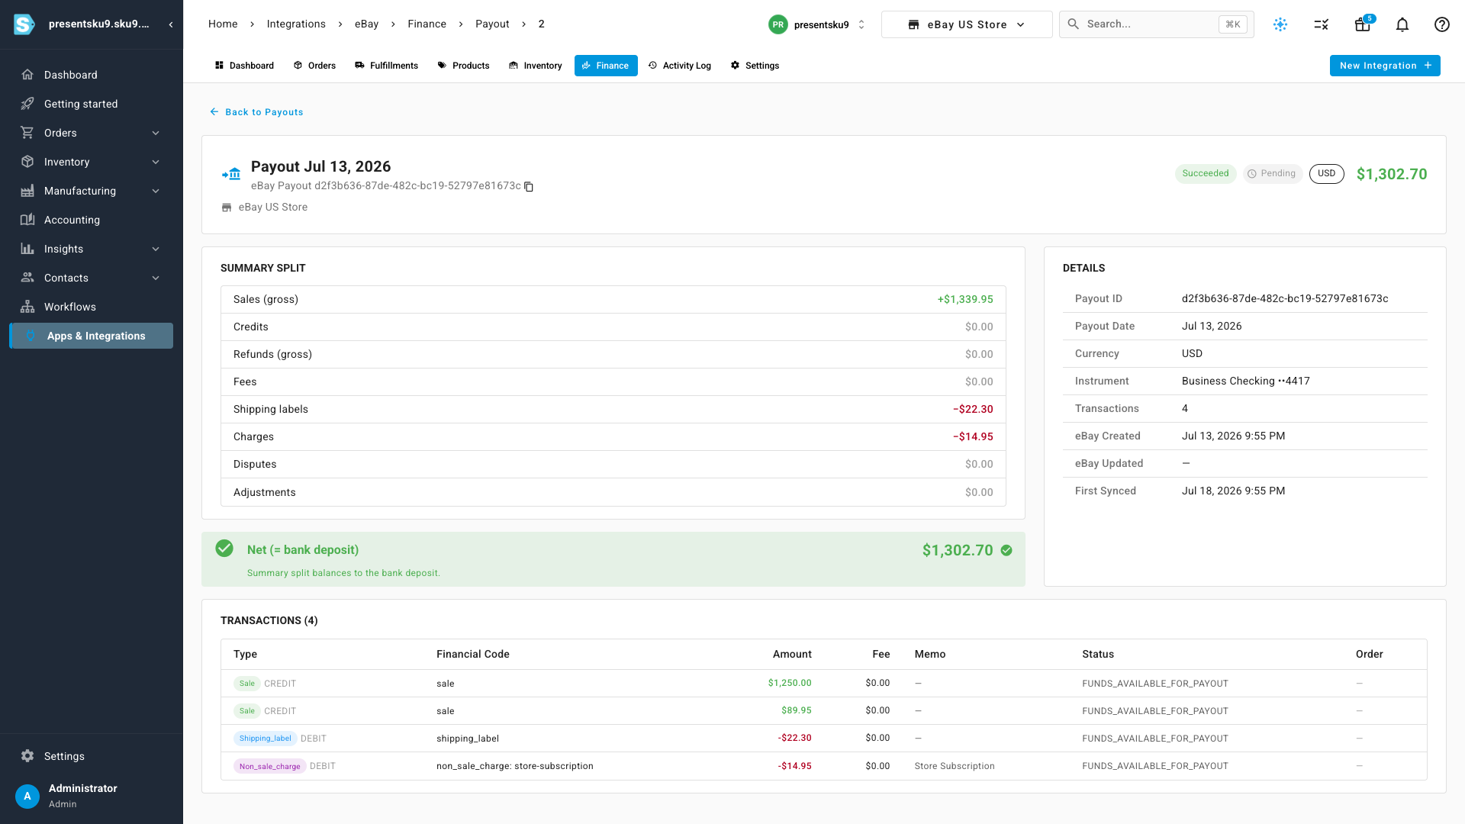
Task: Focus the Search field
Action: coord(1156,24)
